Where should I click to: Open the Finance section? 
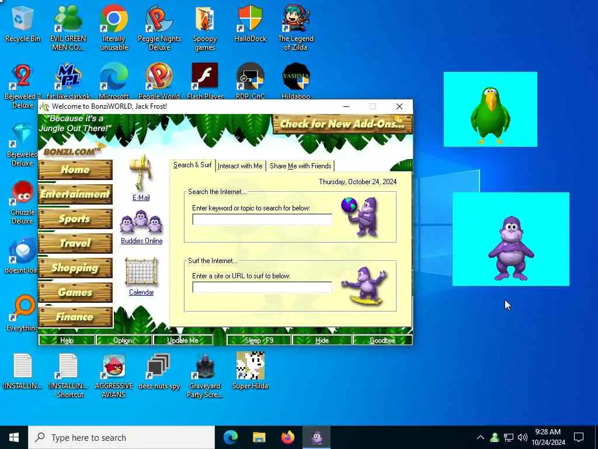coord(75,316)
